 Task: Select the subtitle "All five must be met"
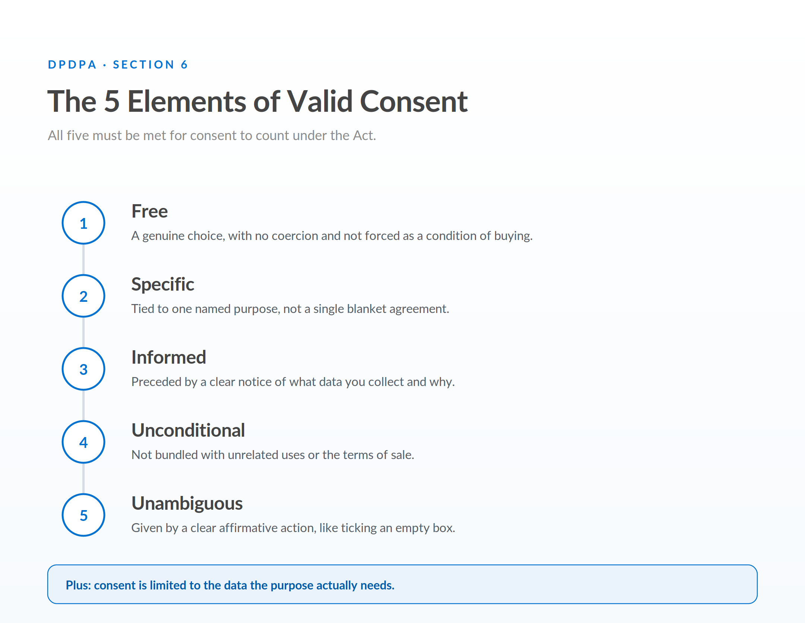tap(212, 135)
